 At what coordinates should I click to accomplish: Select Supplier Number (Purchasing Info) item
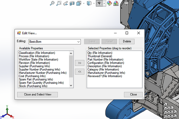39,69
